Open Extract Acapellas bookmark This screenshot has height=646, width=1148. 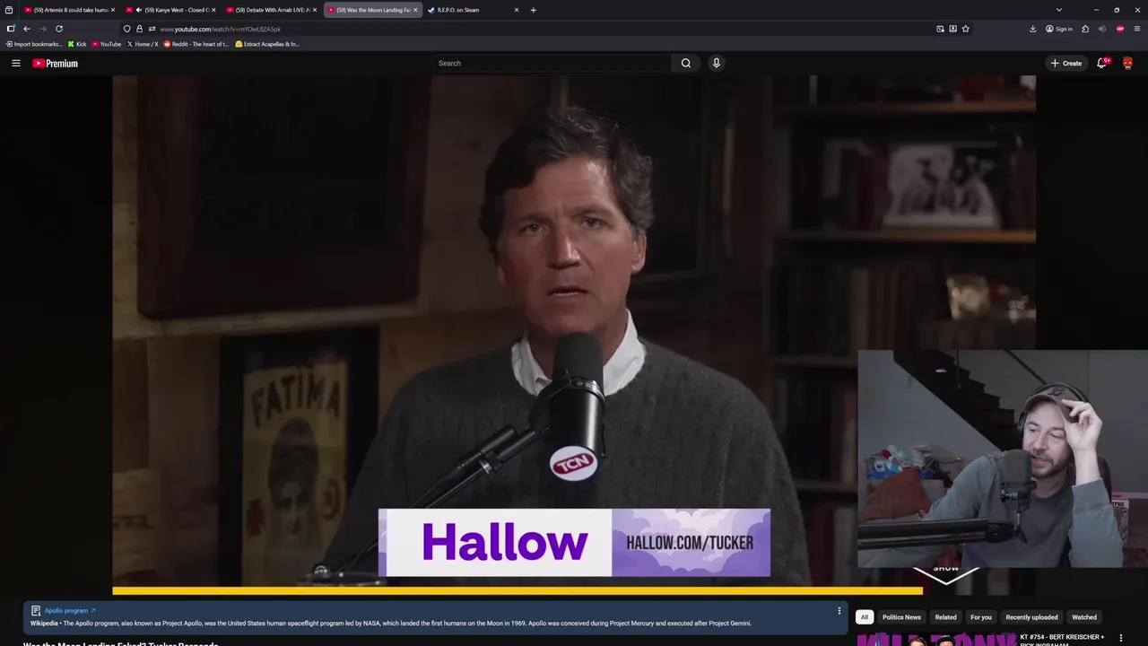(x=267, y=44)
